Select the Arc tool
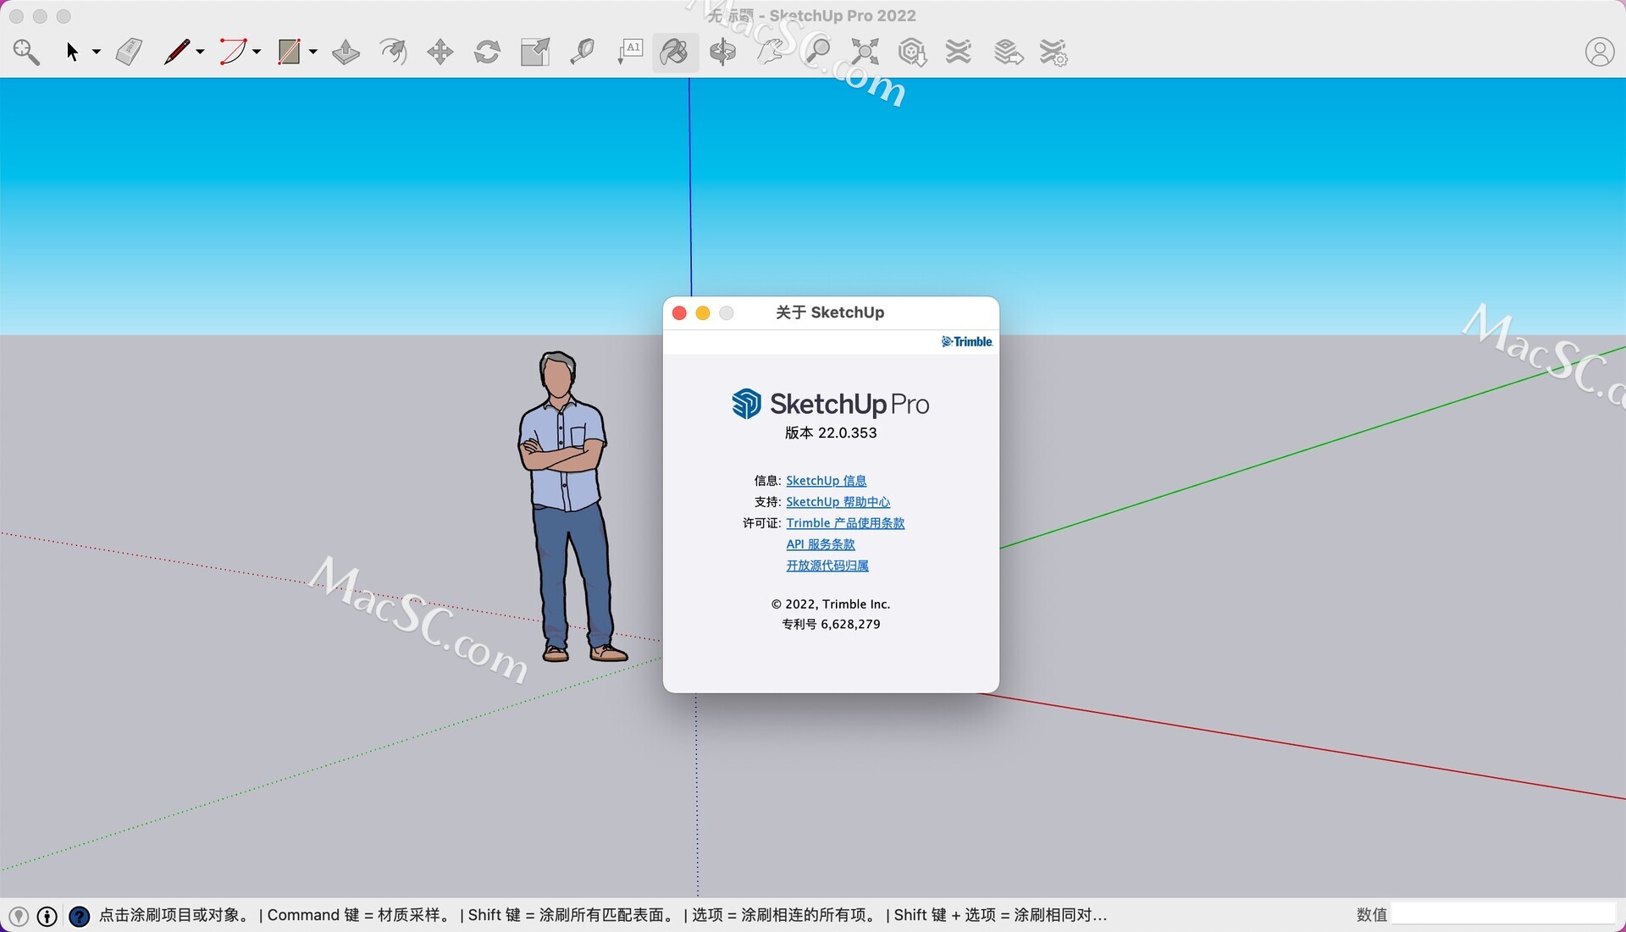This screenshot has width=1626, height=932. (x=233, y=52)
